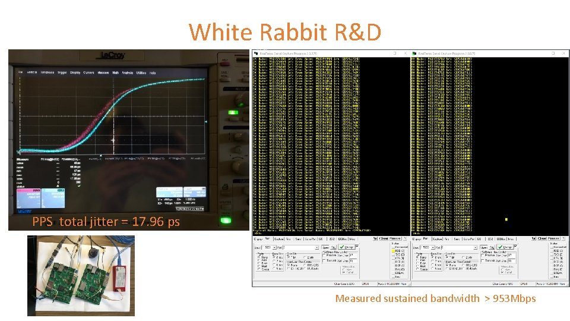Open Misc tab in left RealTerm window
The width and height of the screenshot is (570, 321).
(352, 239)
